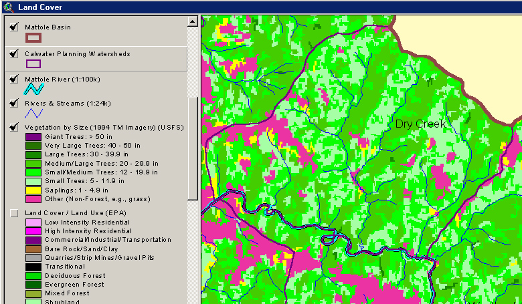Select the Mattole Basin layer name
Viewport: 522px width, 304px height.
[48, 27]
